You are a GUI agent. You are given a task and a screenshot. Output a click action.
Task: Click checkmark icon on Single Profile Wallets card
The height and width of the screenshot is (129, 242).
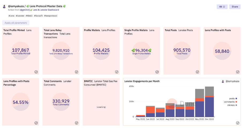[x=157, y=72]
